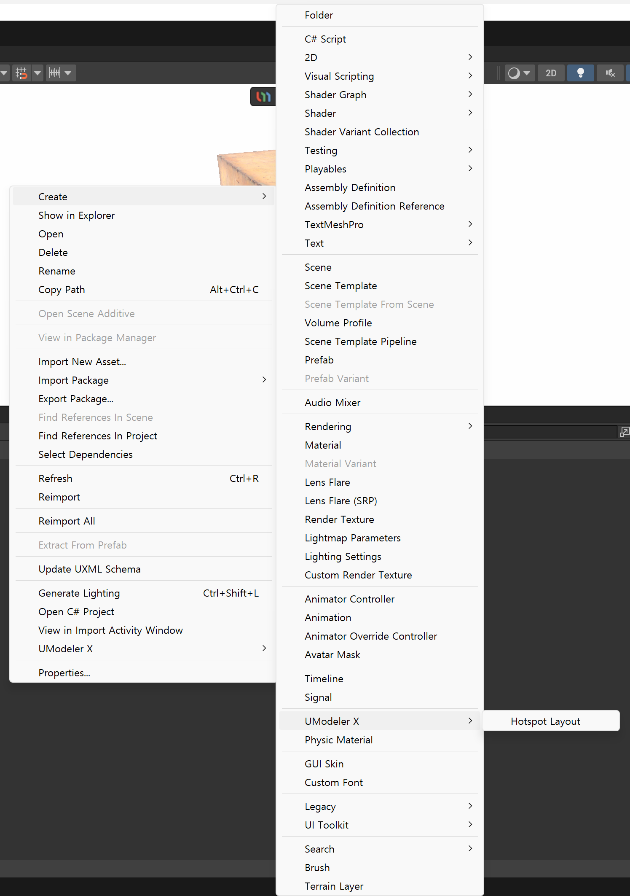Viewport: 630px width, 896px height.
Task: Expand Shader Graph submenu
Action: pyautogui.click(x=380, y=95)
